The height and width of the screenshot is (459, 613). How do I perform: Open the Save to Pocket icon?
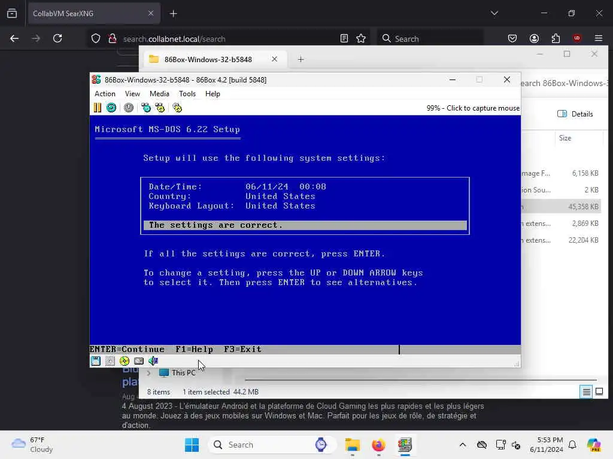[x=512, y=38]
